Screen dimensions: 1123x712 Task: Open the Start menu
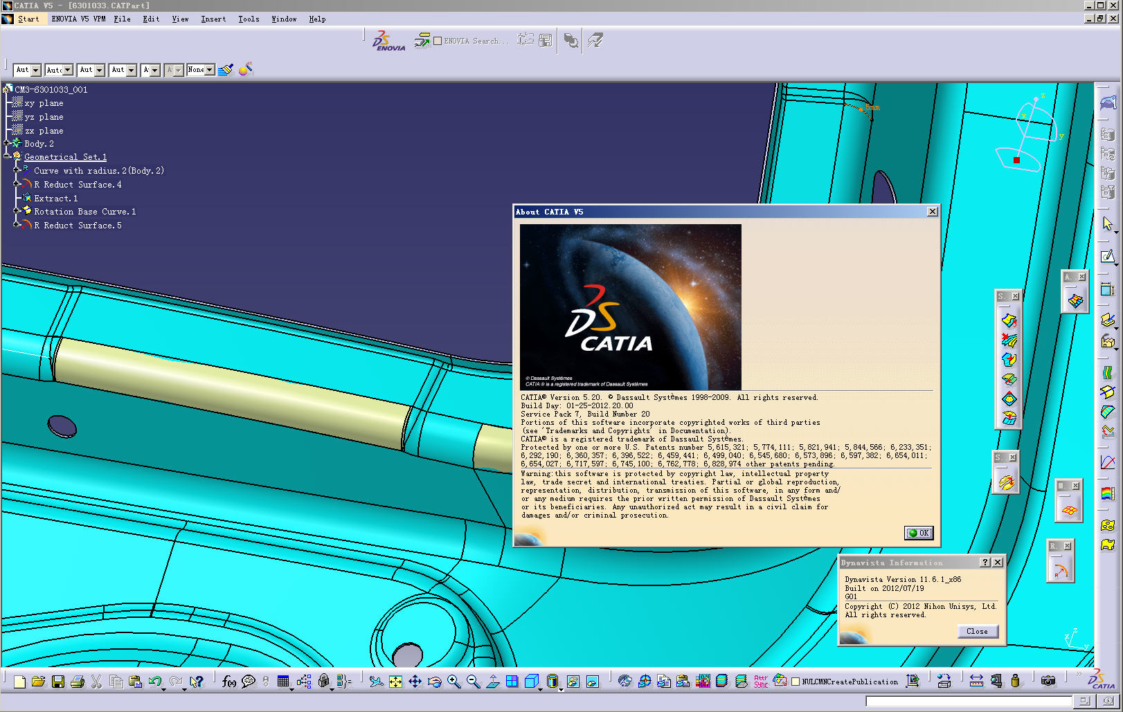click(28, 19)
